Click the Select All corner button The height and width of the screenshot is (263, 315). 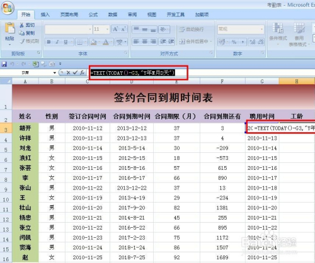6,81
